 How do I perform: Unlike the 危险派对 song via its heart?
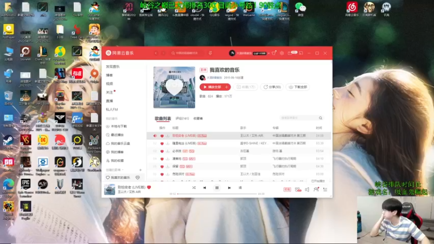(162, 174)
